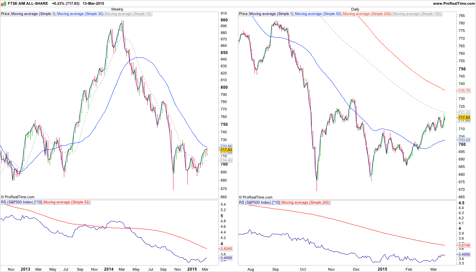This screenshot has height=272, width=476.
Task: Open the www.ProRealTime.com link
Action: [454, 3]
